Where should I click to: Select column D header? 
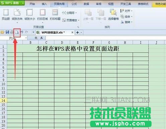point(62,42)
